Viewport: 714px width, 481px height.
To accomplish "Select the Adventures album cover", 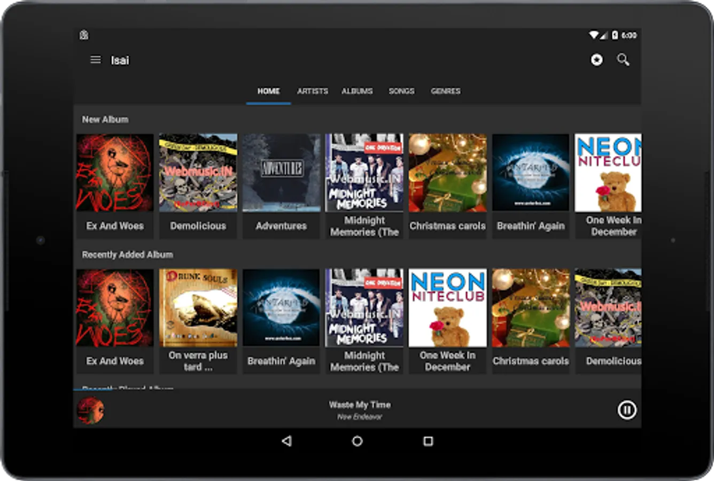I will pyautogui.click(x=281, y=173).
